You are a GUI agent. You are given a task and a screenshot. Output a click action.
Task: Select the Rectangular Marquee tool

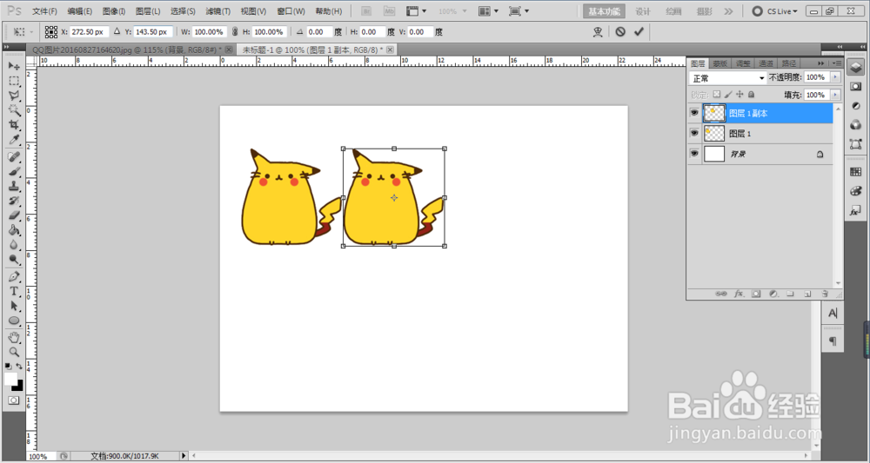14,81
